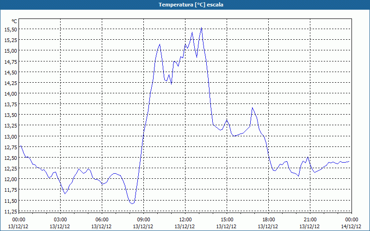The height and width of the screenshot is (231, 370).
Task: Select the 13/12/12 date under 09:00
Action: coord(143,226)
